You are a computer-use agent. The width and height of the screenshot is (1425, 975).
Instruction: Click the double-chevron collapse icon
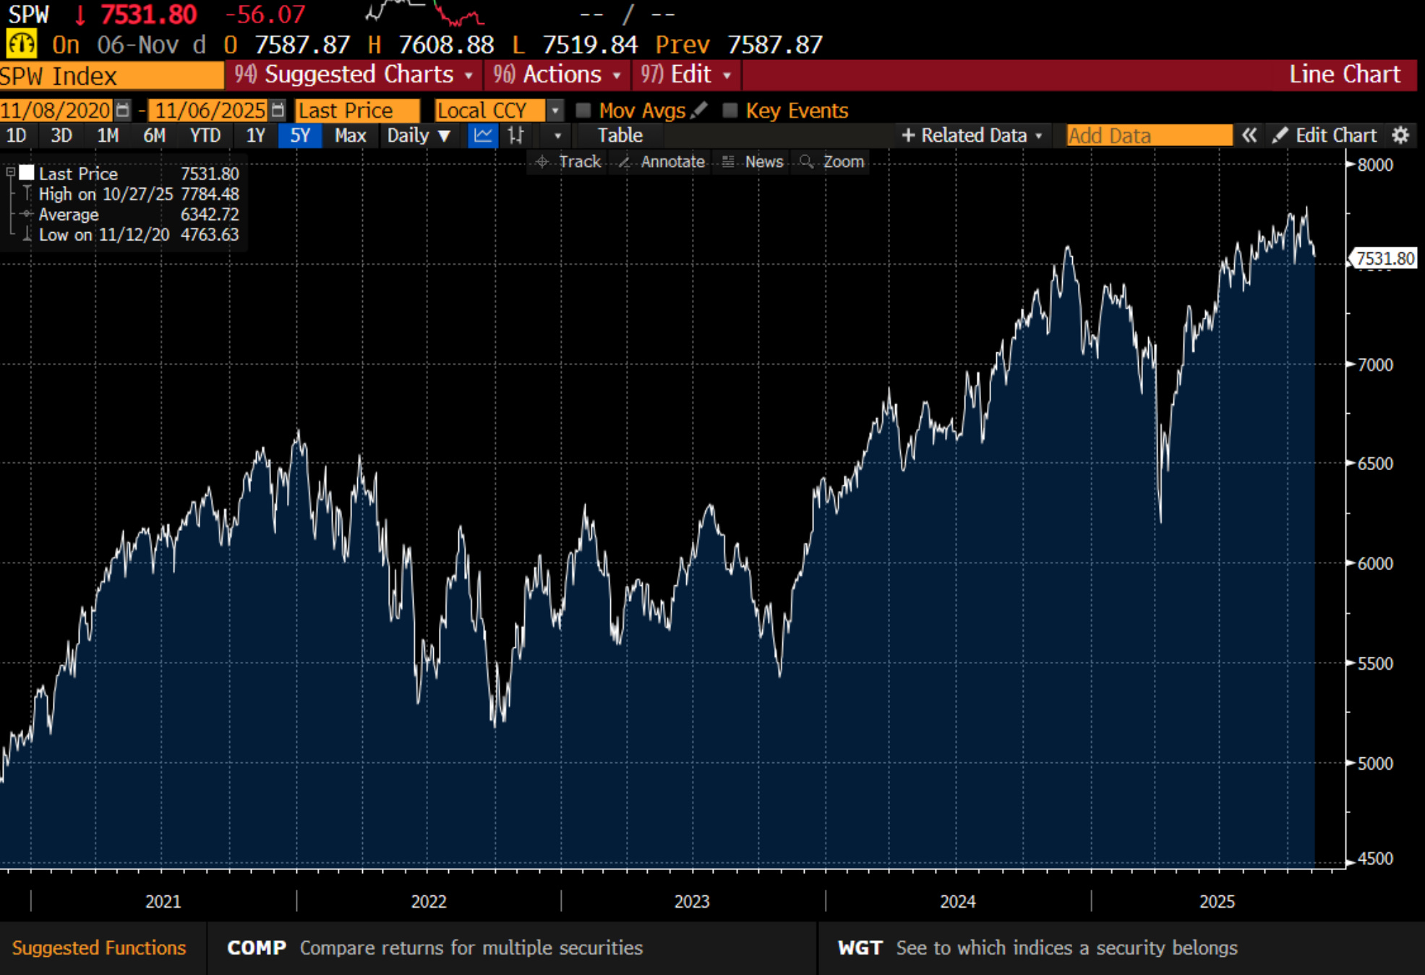click(x=1249, y=135)
